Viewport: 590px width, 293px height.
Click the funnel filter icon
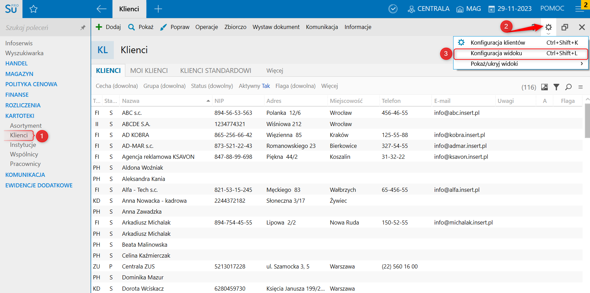click(556, 87)
